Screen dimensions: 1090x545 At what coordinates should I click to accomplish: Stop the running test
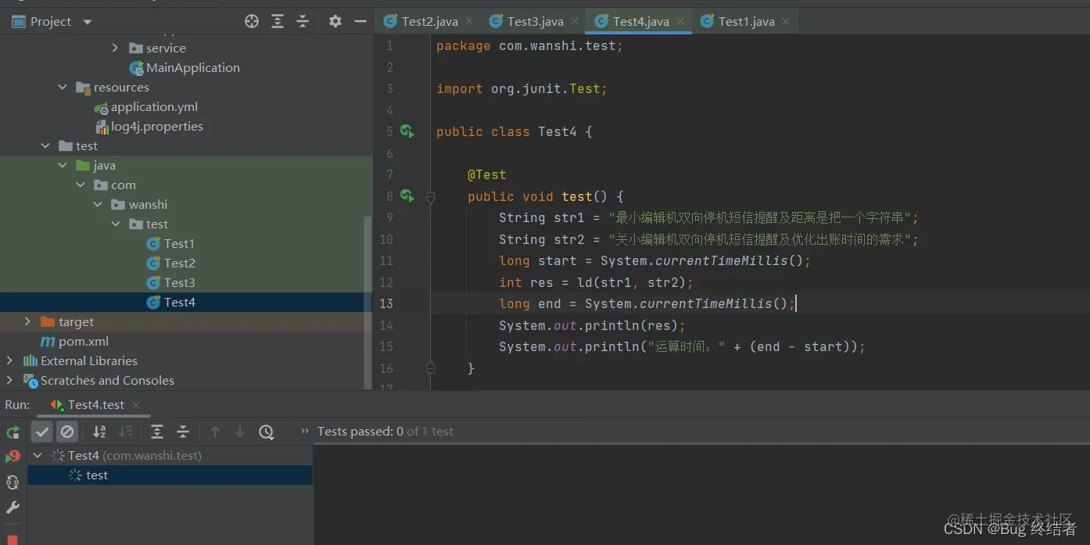13,539
